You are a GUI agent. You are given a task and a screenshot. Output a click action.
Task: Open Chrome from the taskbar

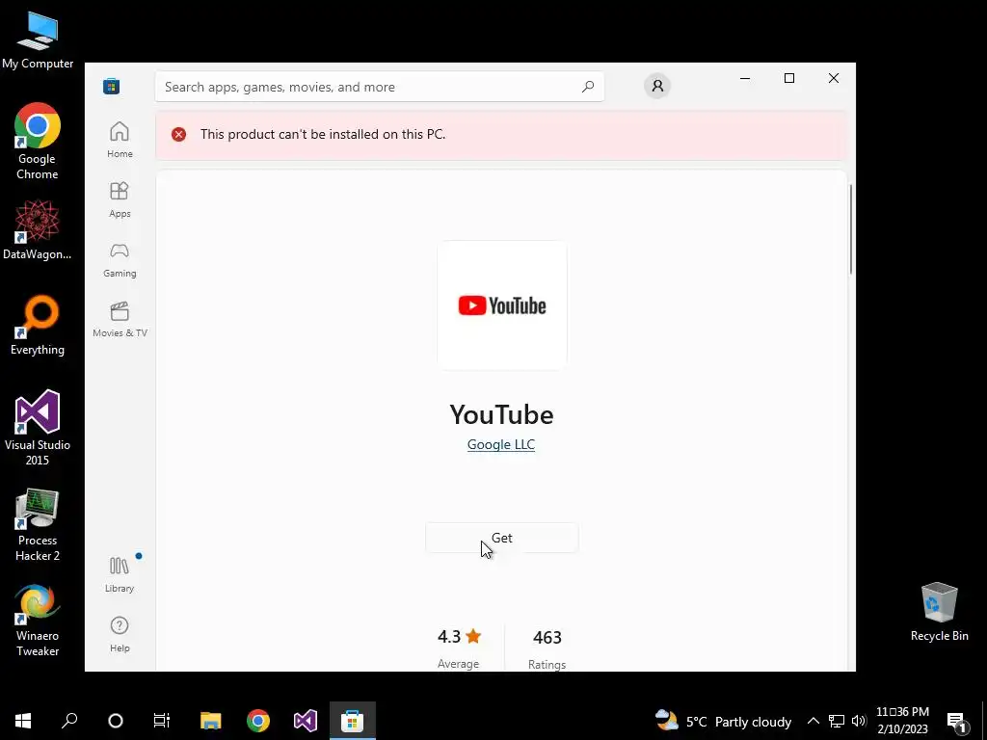point(258,721)
